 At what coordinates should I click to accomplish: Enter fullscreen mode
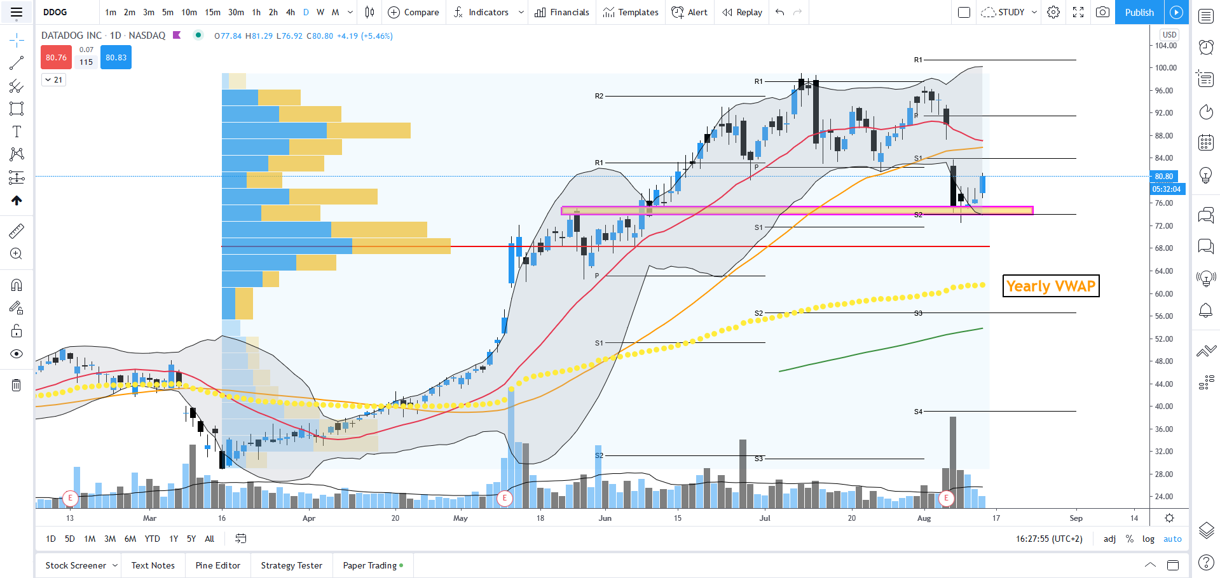click(x=1078, y=12)
